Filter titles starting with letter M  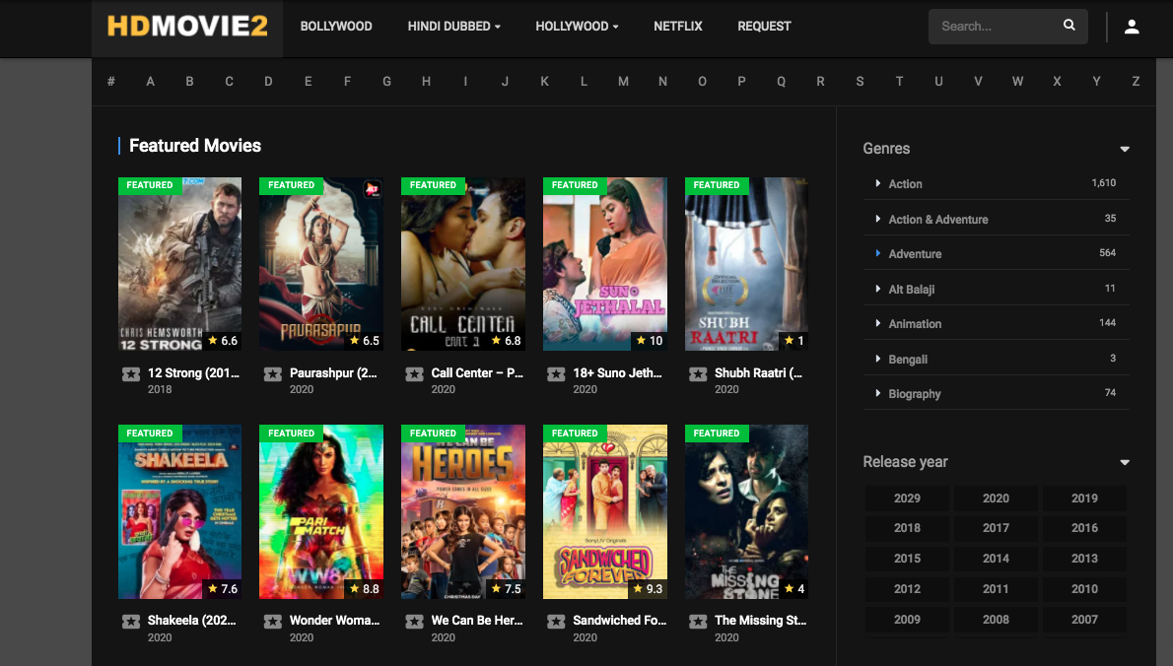click(623, 82)
